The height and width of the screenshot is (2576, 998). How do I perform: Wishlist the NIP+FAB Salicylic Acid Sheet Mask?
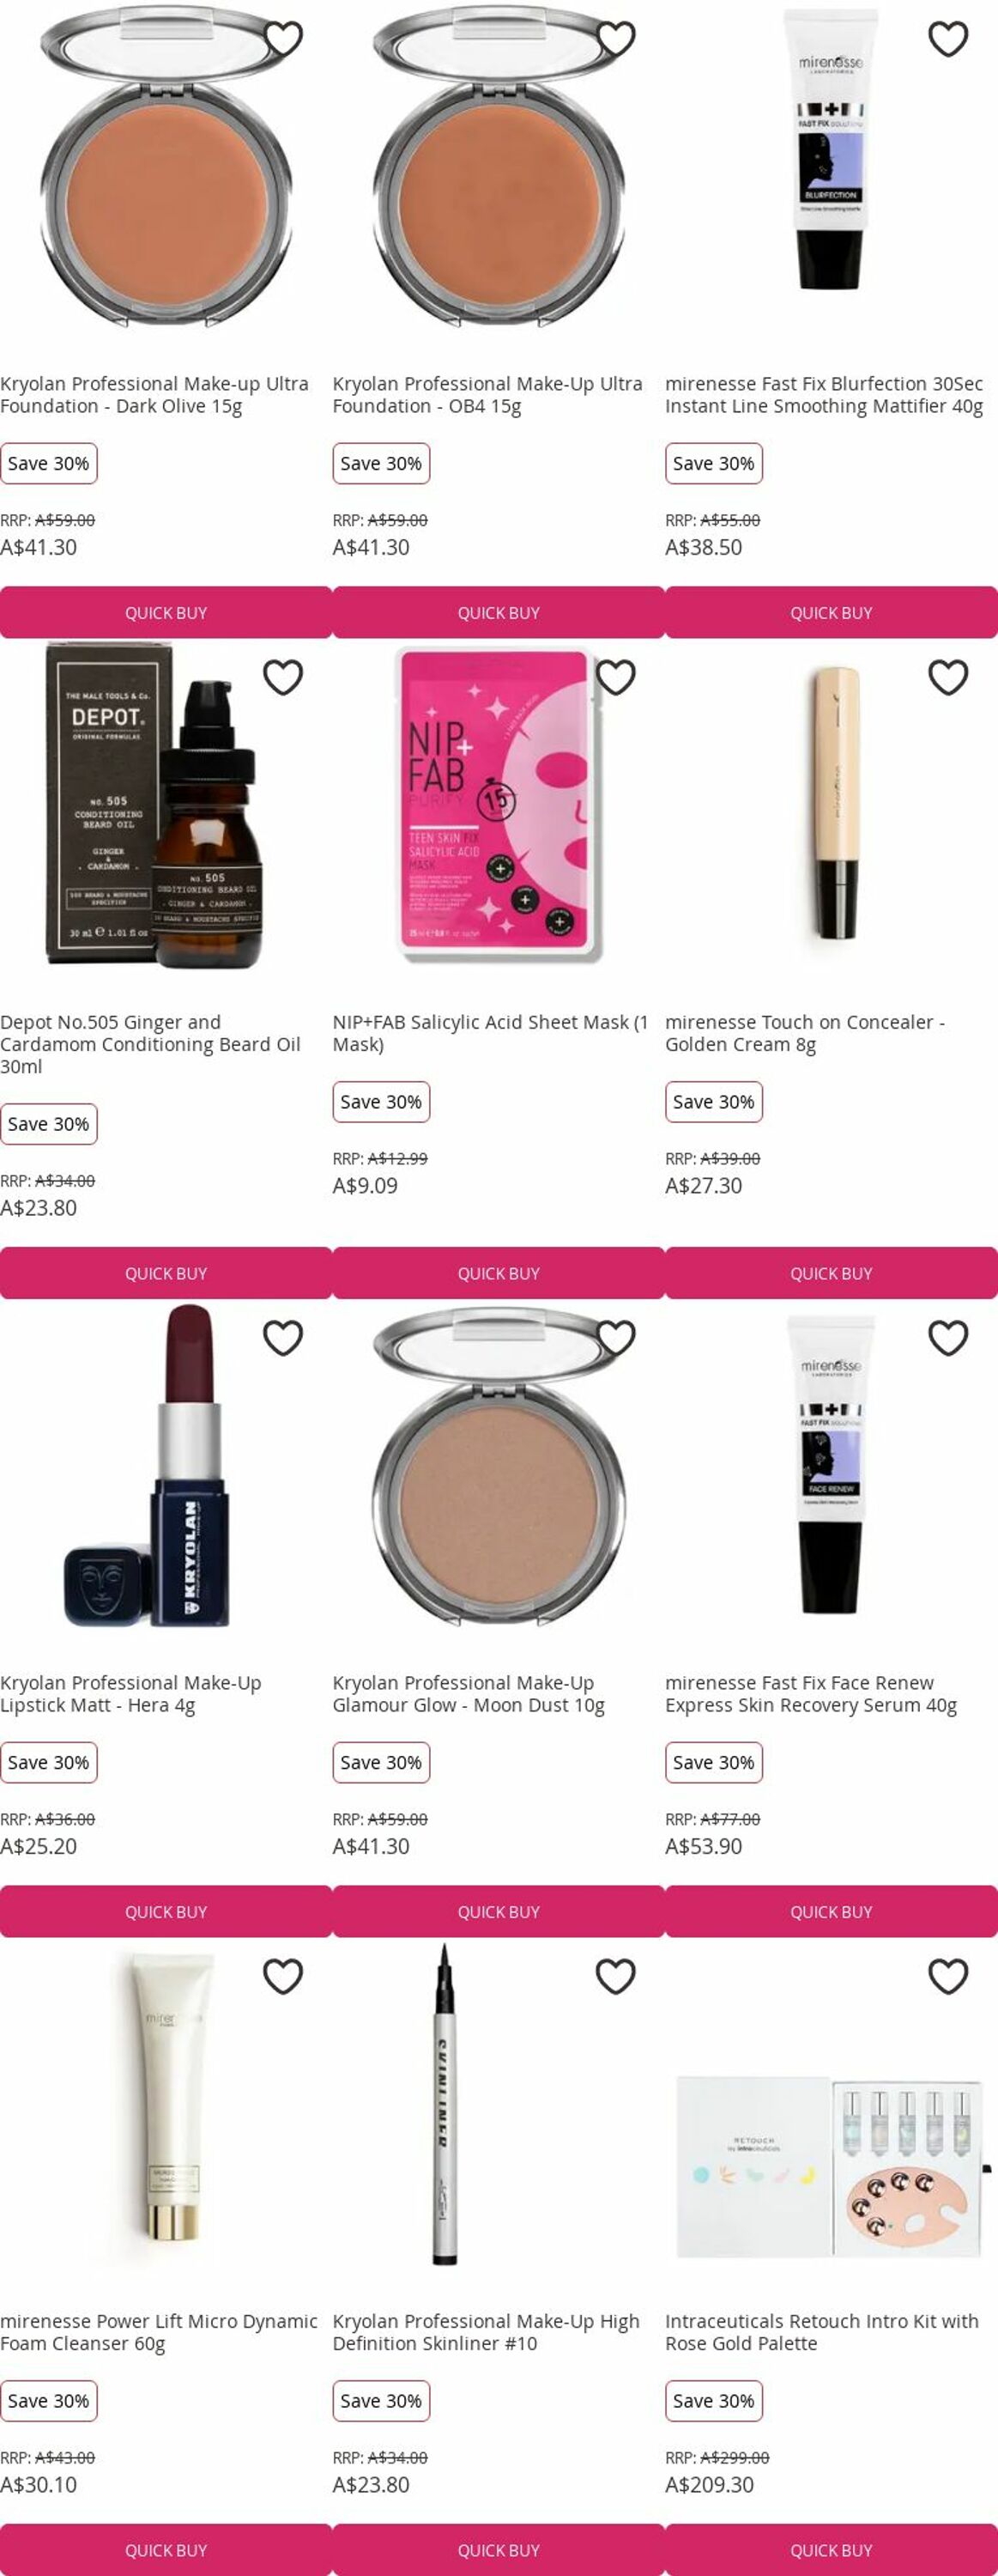coord(615,677)
